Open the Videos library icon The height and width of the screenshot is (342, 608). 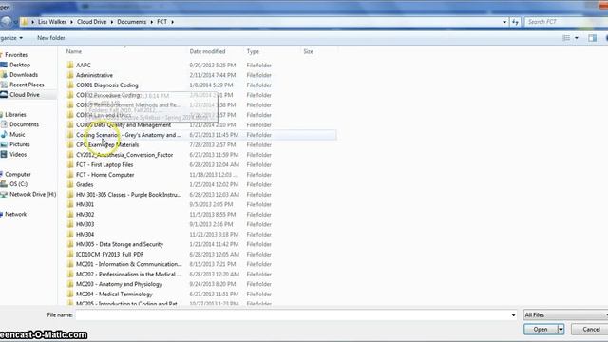click(4, 154)
